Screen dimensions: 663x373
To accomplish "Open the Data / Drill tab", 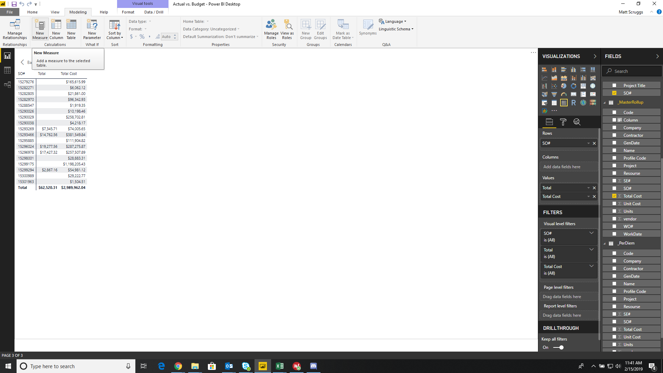I will (154, 12).
